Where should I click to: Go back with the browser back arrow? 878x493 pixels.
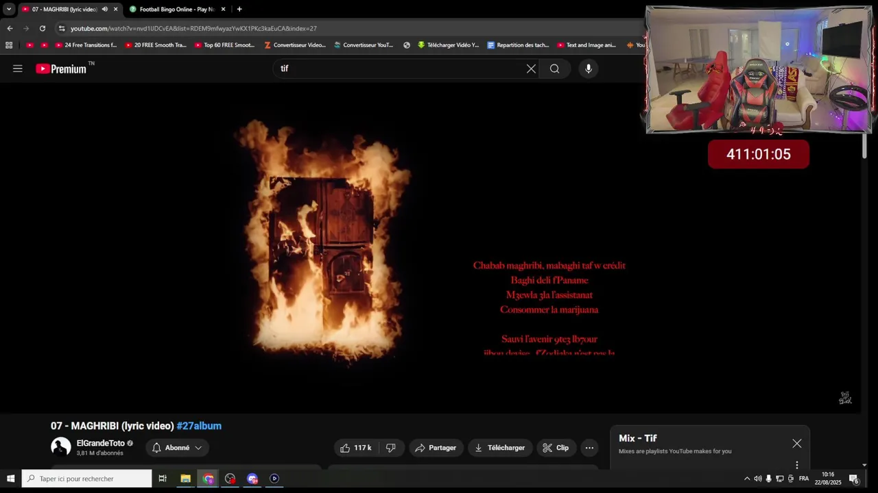coord(10,28)
